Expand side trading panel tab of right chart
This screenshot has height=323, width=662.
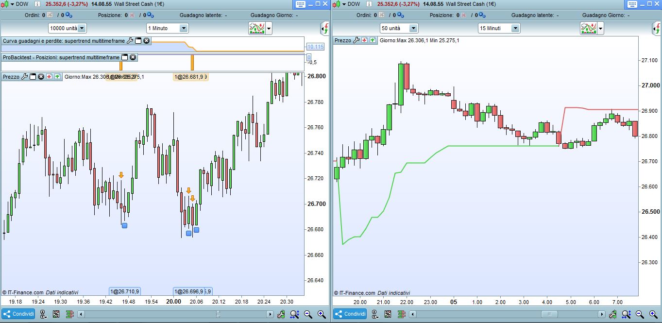[656, 28]
